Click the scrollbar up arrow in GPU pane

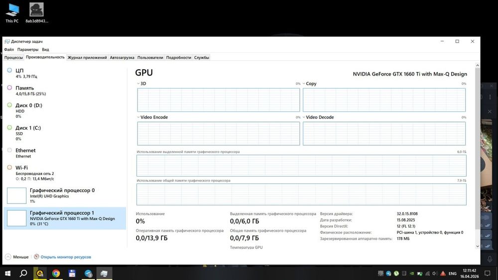(x=478, y=65)
